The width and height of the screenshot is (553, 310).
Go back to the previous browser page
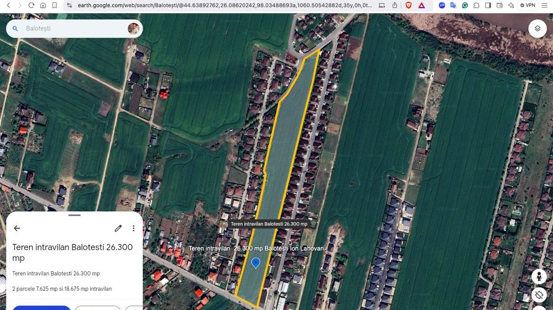(8, 5)
